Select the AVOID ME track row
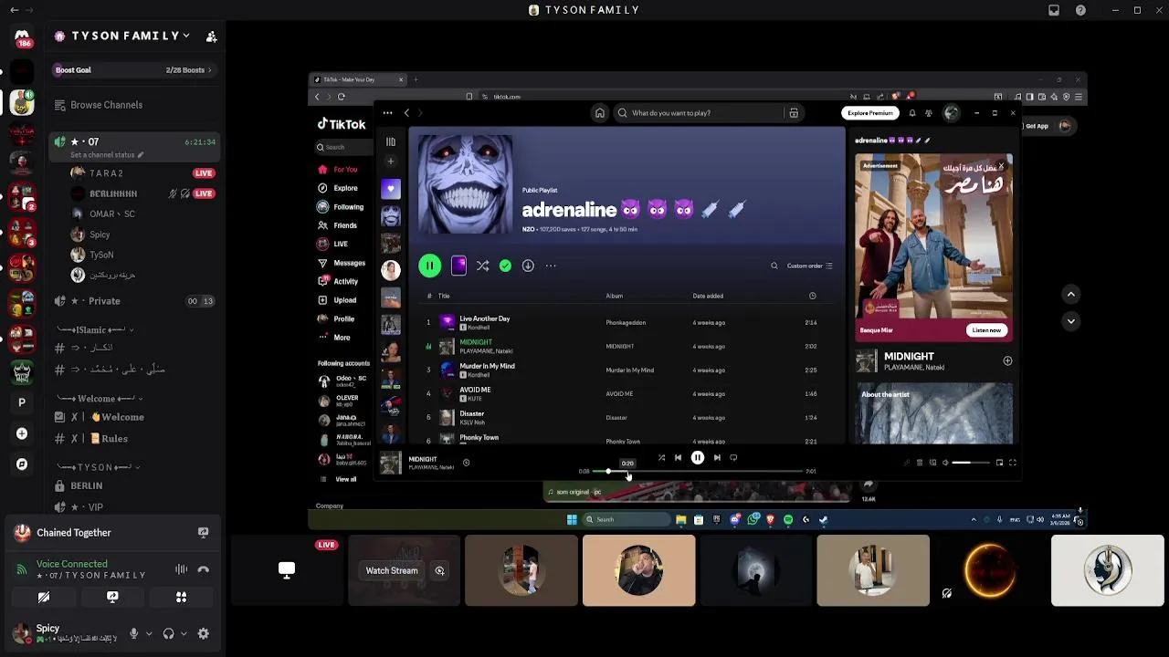Viewport: 1169px width, 657px height. (627, 393)
